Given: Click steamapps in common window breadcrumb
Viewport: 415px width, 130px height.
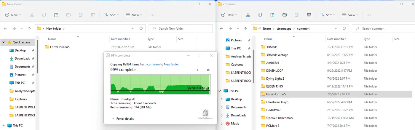Looking at the screenshot, I should point(284,28).
